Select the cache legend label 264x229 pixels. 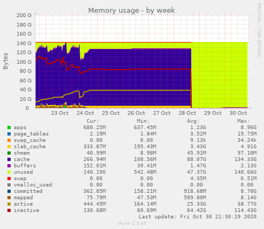[x=22, y=159]
